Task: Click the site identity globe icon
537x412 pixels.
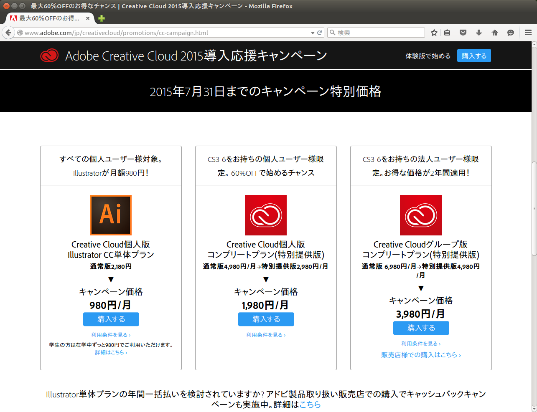Action: tap(20, 33)
